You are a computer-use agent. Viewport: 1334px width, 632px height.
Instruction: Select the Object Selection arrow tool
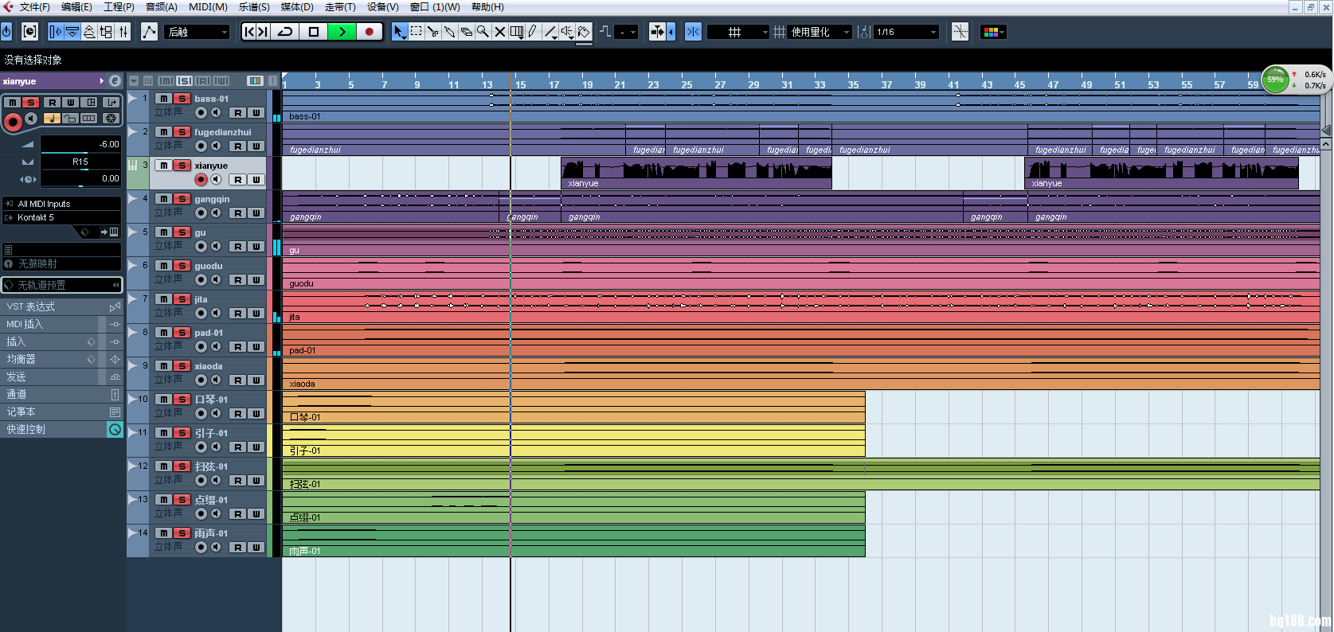(399, 32)
